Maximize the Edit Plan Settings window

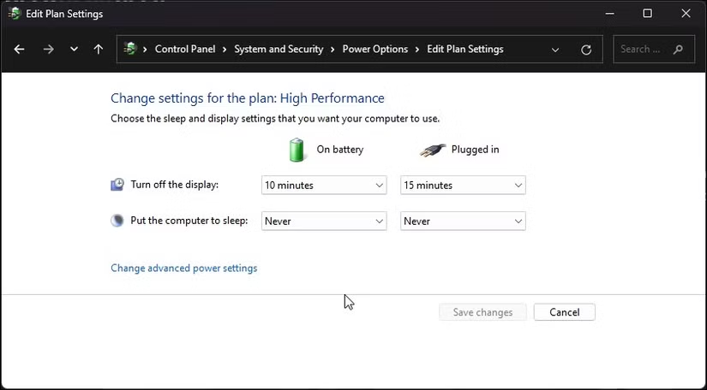click(x=648, y=14)
